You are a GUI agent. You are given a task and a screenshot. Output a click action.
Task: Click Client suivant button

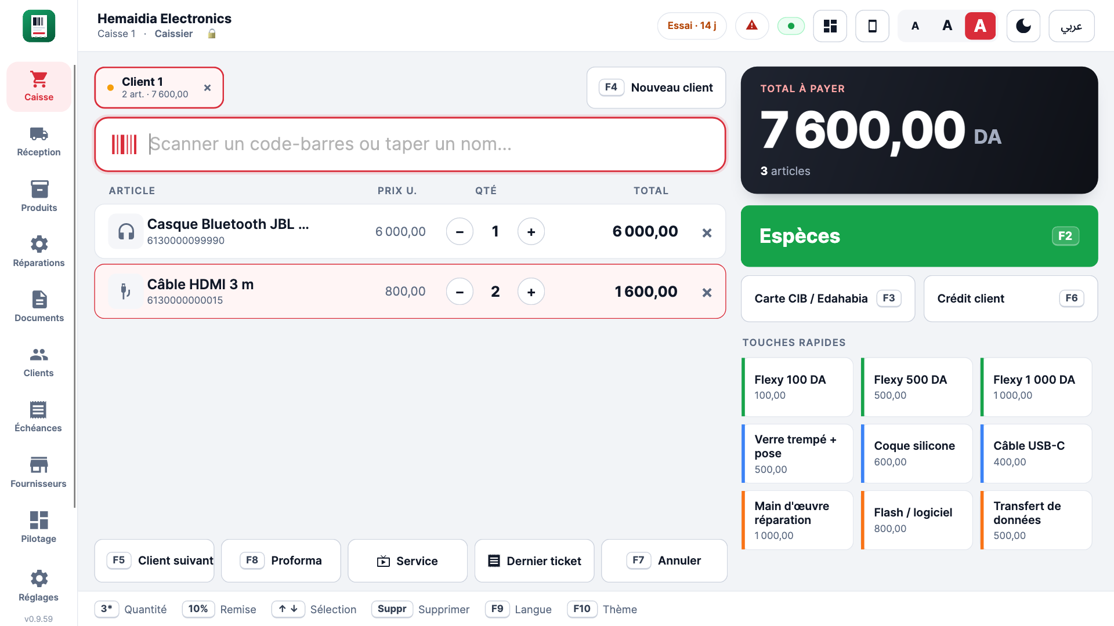154,561
